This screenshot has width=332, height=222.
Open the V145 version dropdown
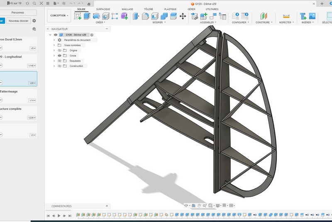pos(32,66)
